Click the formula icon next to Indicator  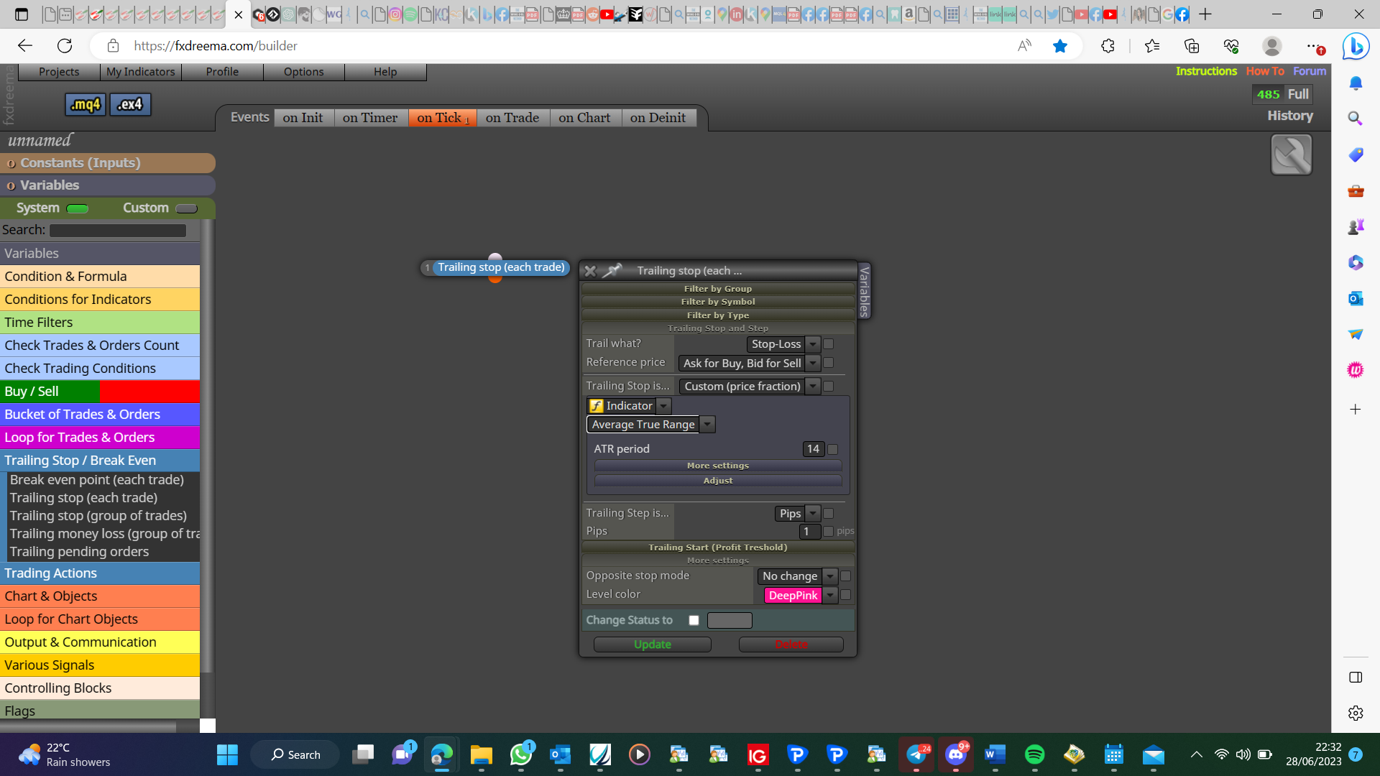pos(596,406)
